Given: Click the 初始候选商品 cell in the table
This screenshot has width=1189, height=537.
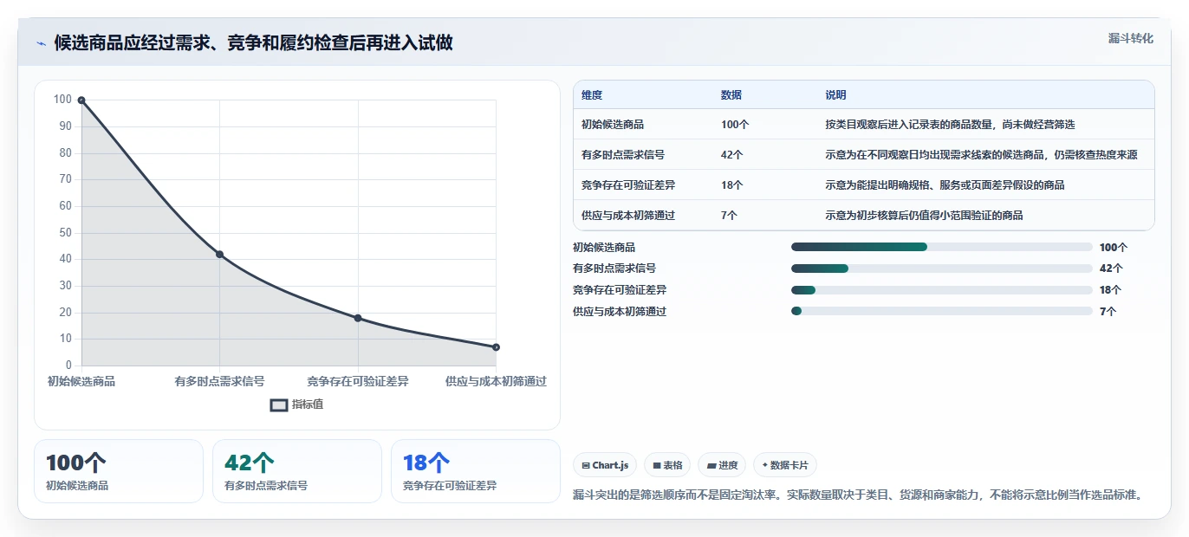Looking at the screenshot, I should pyautogui.click(x=613, y=125).
